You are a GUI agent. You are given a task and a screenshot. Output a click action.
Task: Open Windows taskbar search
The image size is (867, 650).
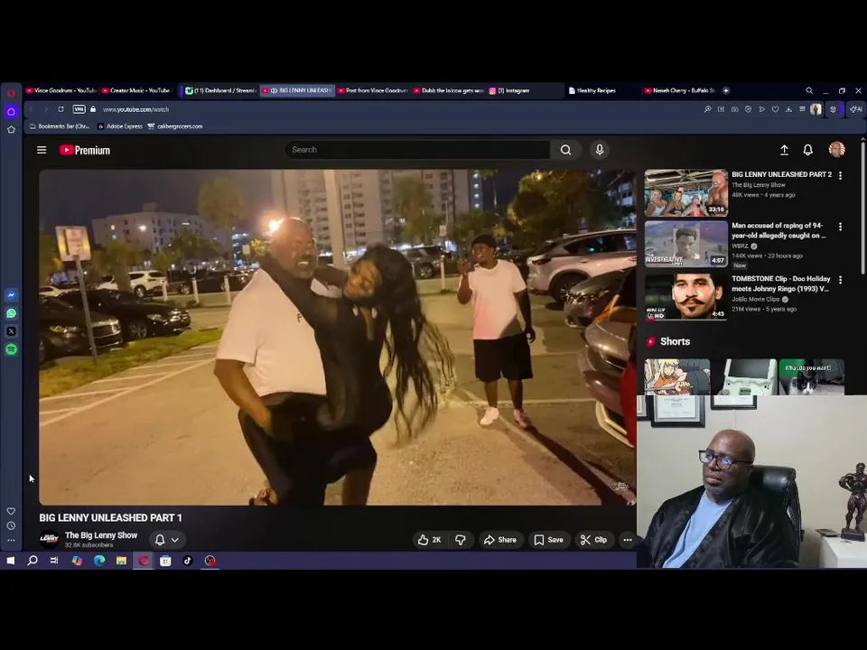[33, 561]
